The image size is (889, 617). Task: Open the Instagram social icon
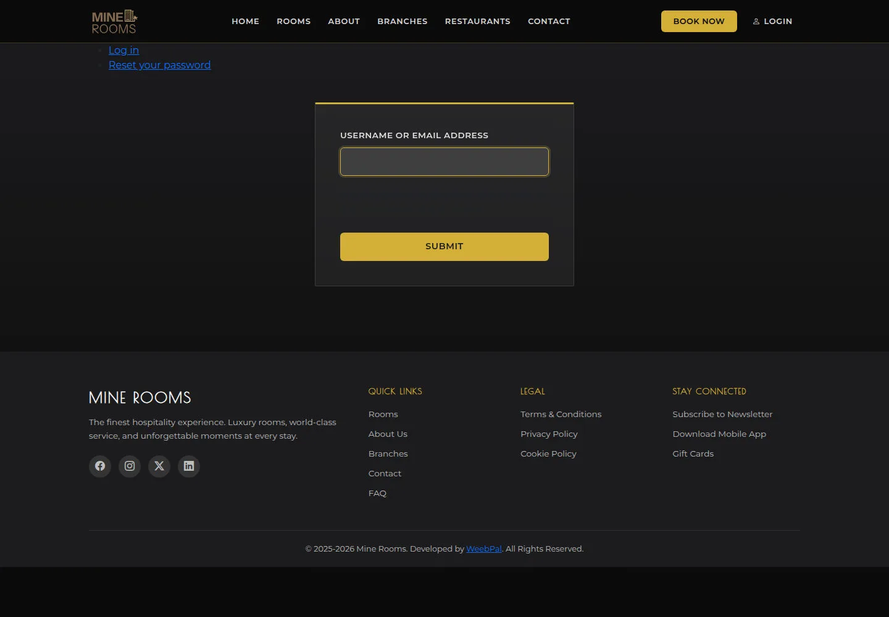click(130, 466)
